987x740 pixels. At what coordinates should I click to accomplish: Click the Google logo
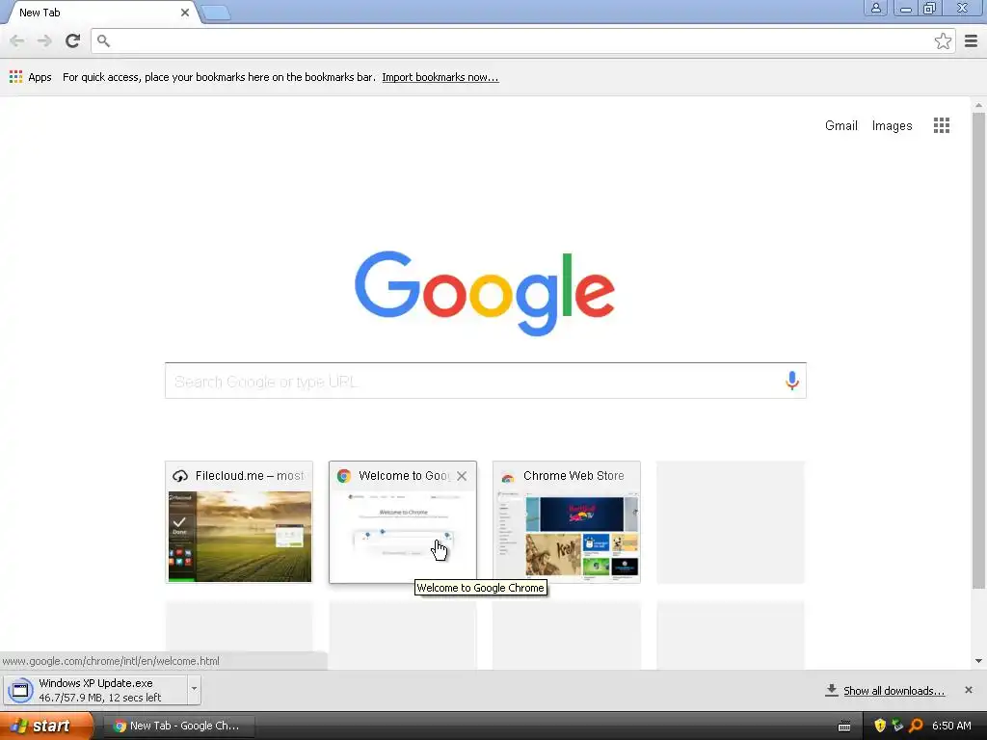(485, 293)
